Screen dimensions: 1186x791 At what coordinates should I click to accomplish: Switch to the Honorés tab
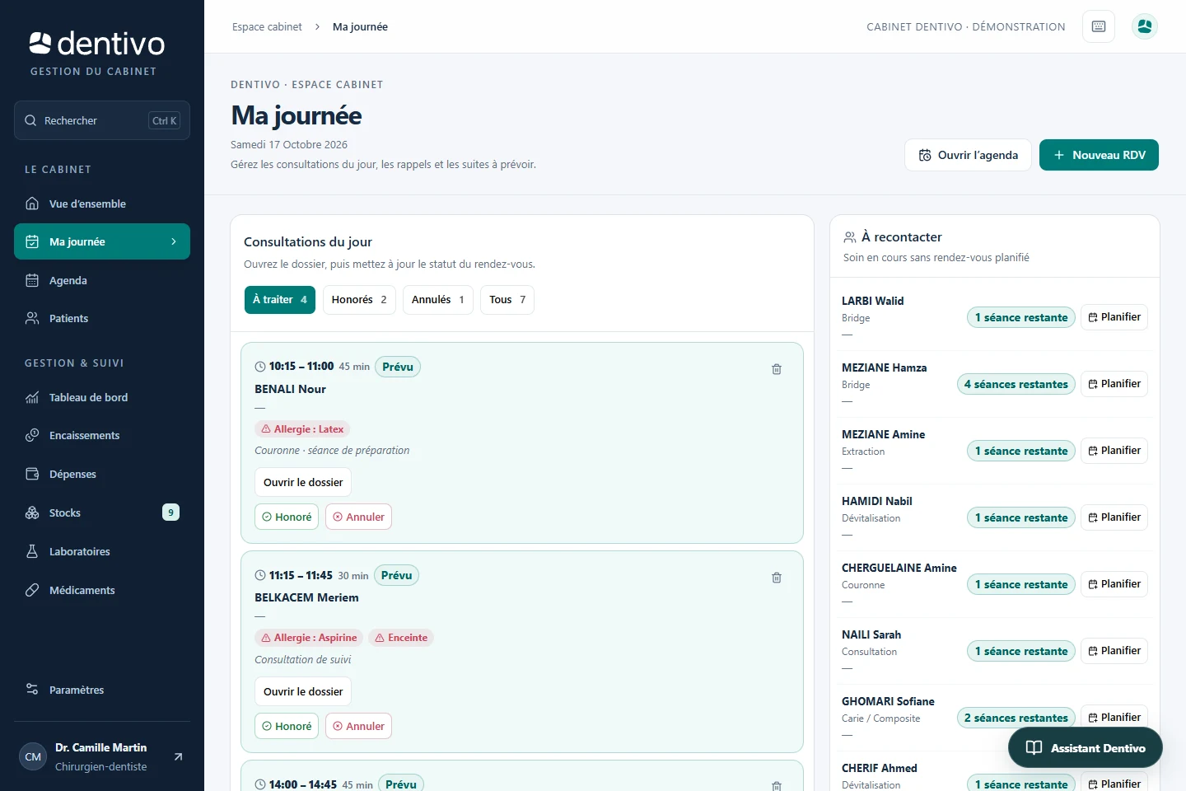coord(359,300)
